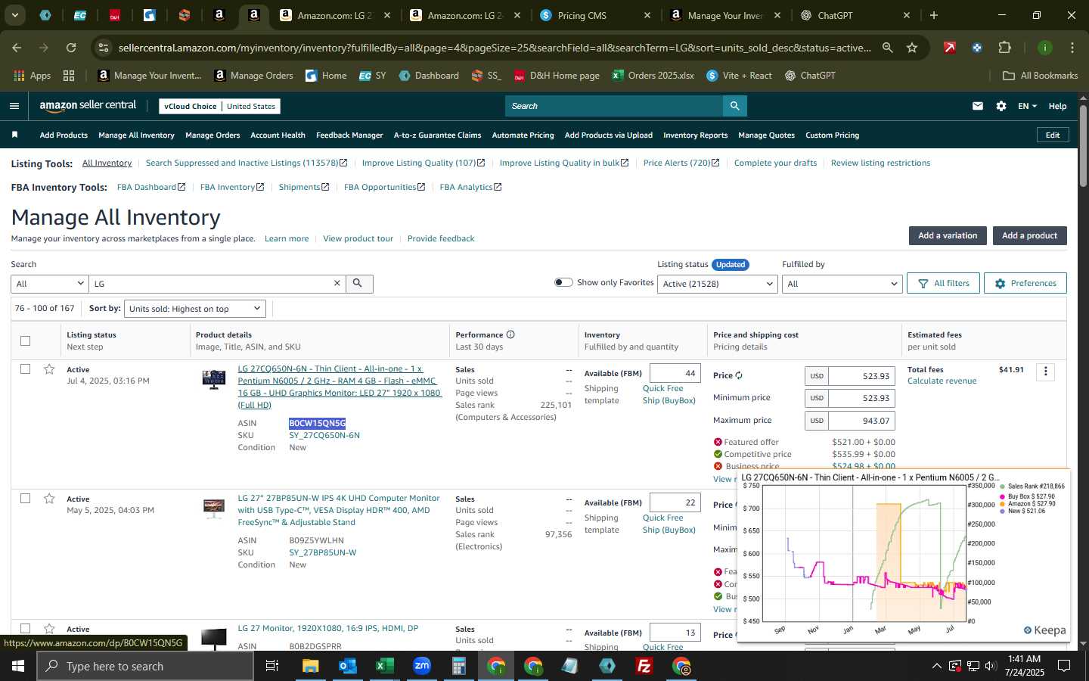Image resolution: width=1089 pixels, height=681 pixels.
Task: Open Outlook from the Windows taskbar
Action: tap(348, 666)
